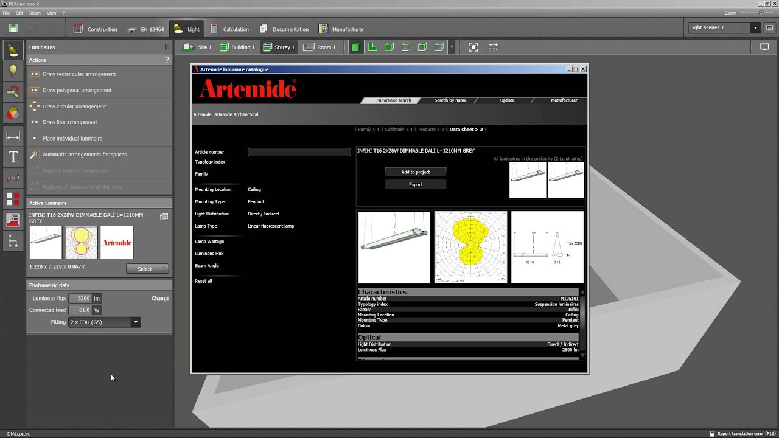
Task: Collapse view toolbar with small arrow
Action: click(x=452, y=47)
